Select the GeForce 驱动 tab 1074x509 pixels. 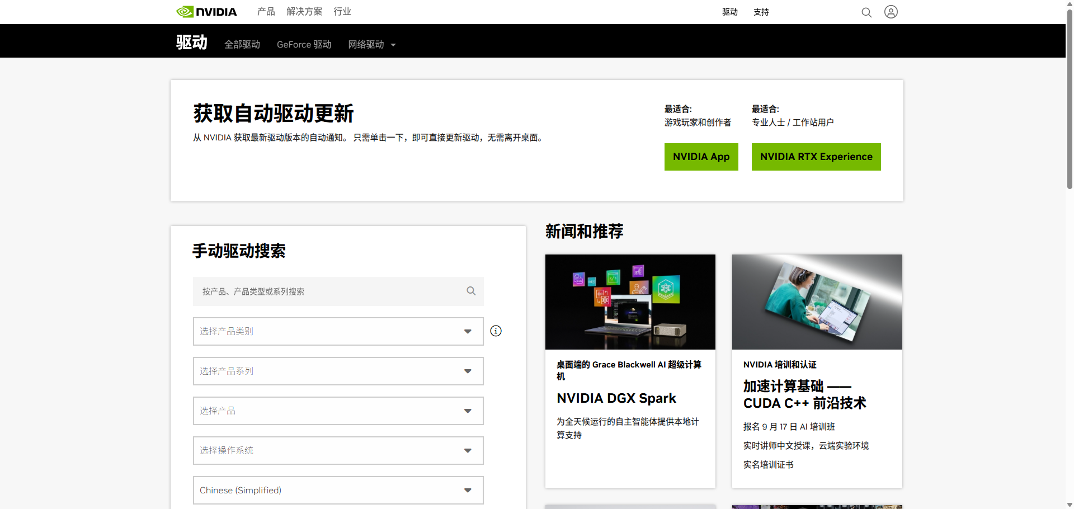pos(304,44)
